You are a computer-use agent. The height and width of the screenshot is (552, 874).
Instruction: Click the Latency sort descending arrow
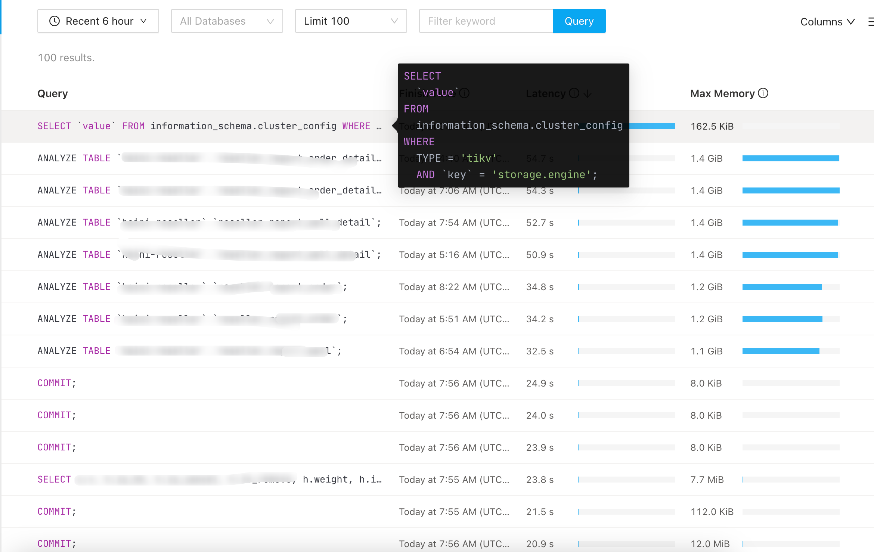pos(588,93)
